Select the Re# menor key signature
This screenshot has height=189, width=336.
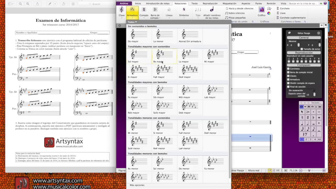pyautogui.click(x=164, y=143)
